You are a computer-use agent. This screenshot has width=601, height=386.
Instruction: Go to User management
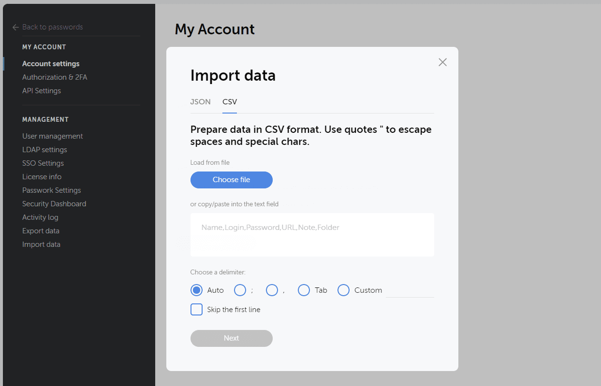click(x=53, y=136)
